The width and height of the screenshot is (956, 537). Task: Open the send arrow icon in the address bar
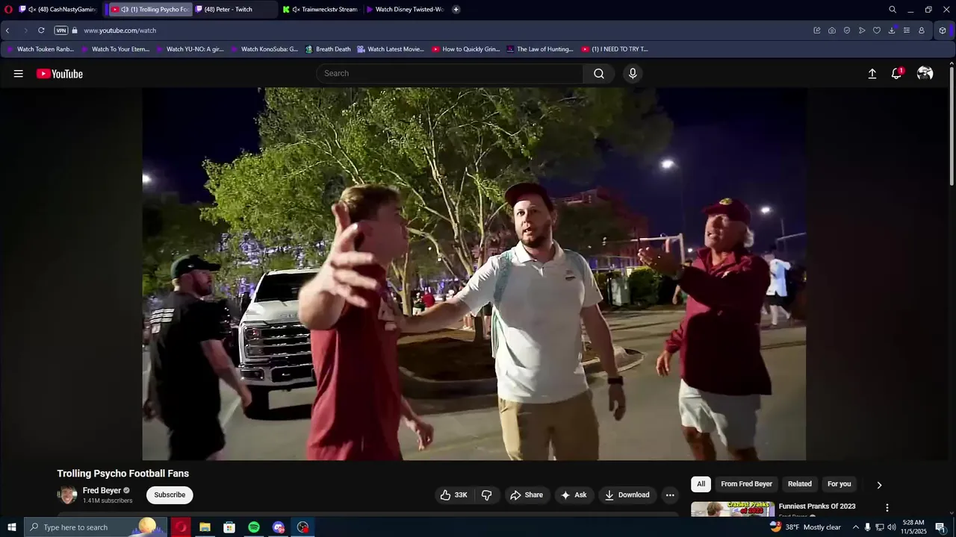pos(862,31)
